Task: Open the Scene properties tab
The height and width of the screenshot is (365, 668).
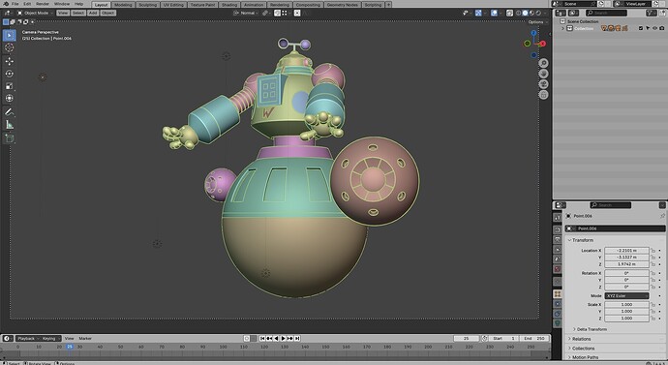Action: (x=558, y=259)
